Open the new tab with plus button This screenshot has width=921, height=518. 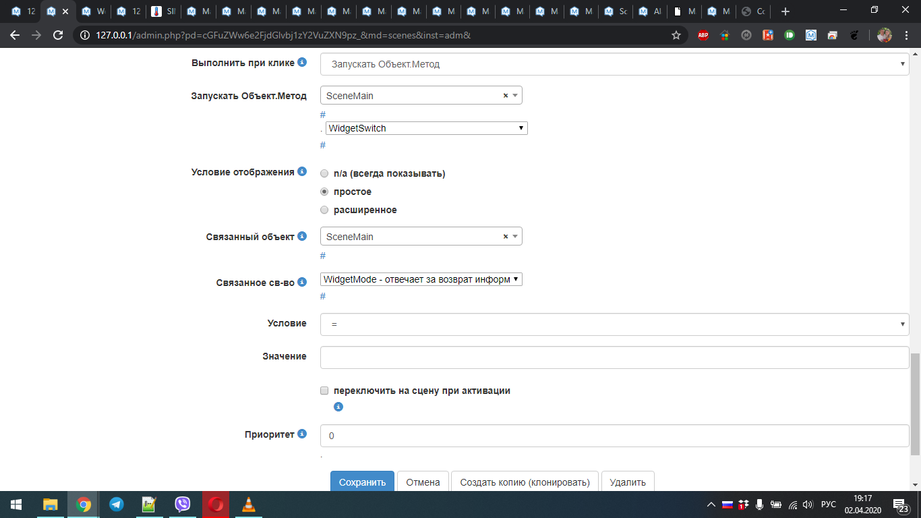785,11
